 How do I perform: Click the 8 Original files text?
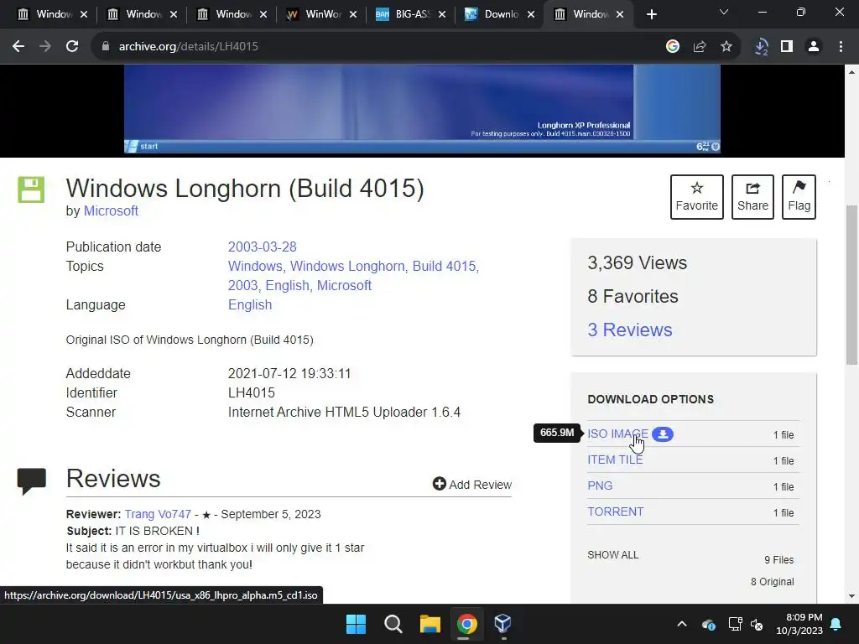click(772, 582)
